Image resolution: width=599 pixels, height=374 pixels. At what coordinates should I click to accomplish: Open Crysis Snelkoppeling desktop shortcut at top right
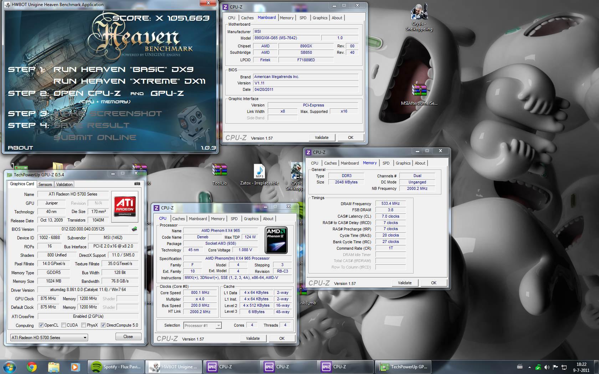click(419, 17)
